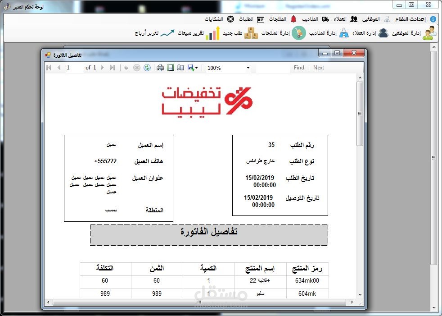Screen dimensions: 442x316
Task: Open the تقرير مبيعات sales report
Action: pyautogui.click(x=199, y=33)
